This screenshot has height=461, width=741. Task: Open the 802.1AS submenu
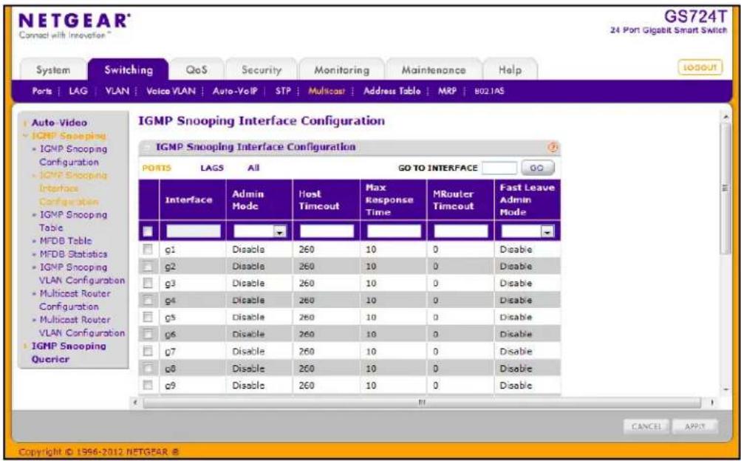coord(489,91)
